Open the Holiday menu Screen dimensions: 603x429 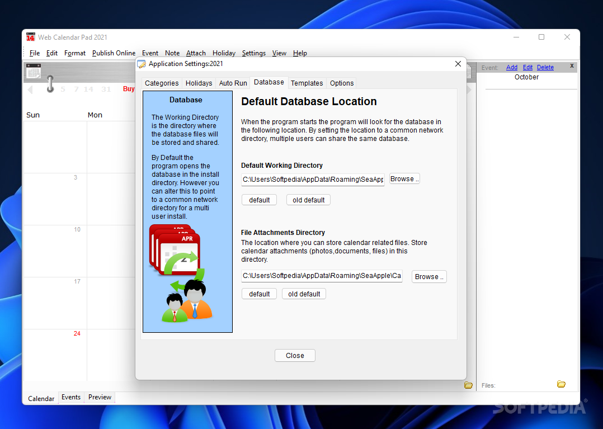tap(224, 53)
